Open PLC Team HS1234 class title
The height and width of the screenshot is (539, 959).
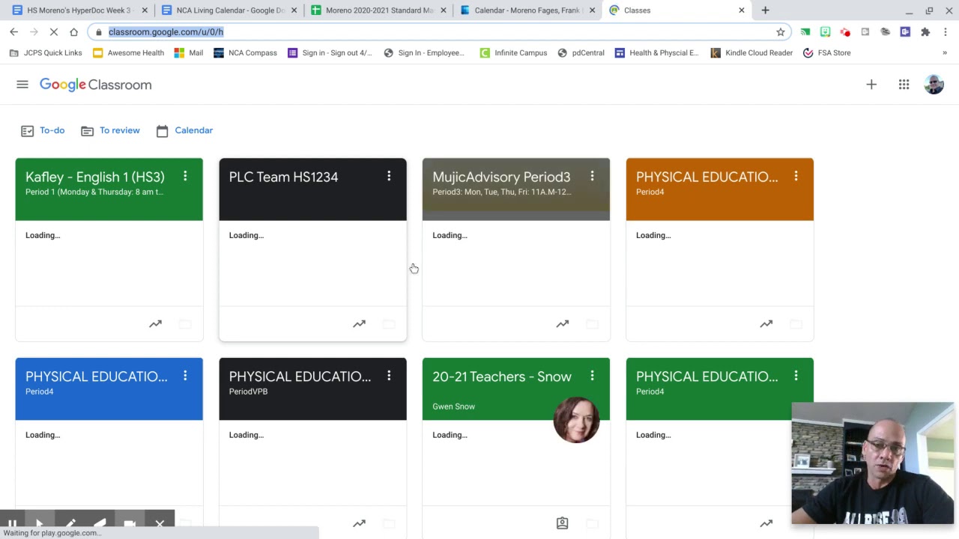coord(283,177)
